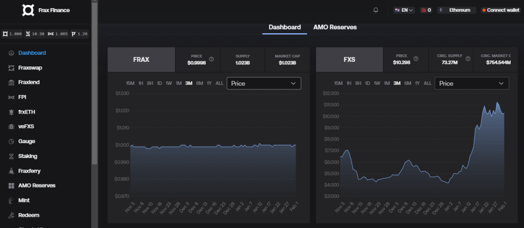Open Fraxferry from sidebar
This screenshot has width=524, height=228.
pos(29,171)
